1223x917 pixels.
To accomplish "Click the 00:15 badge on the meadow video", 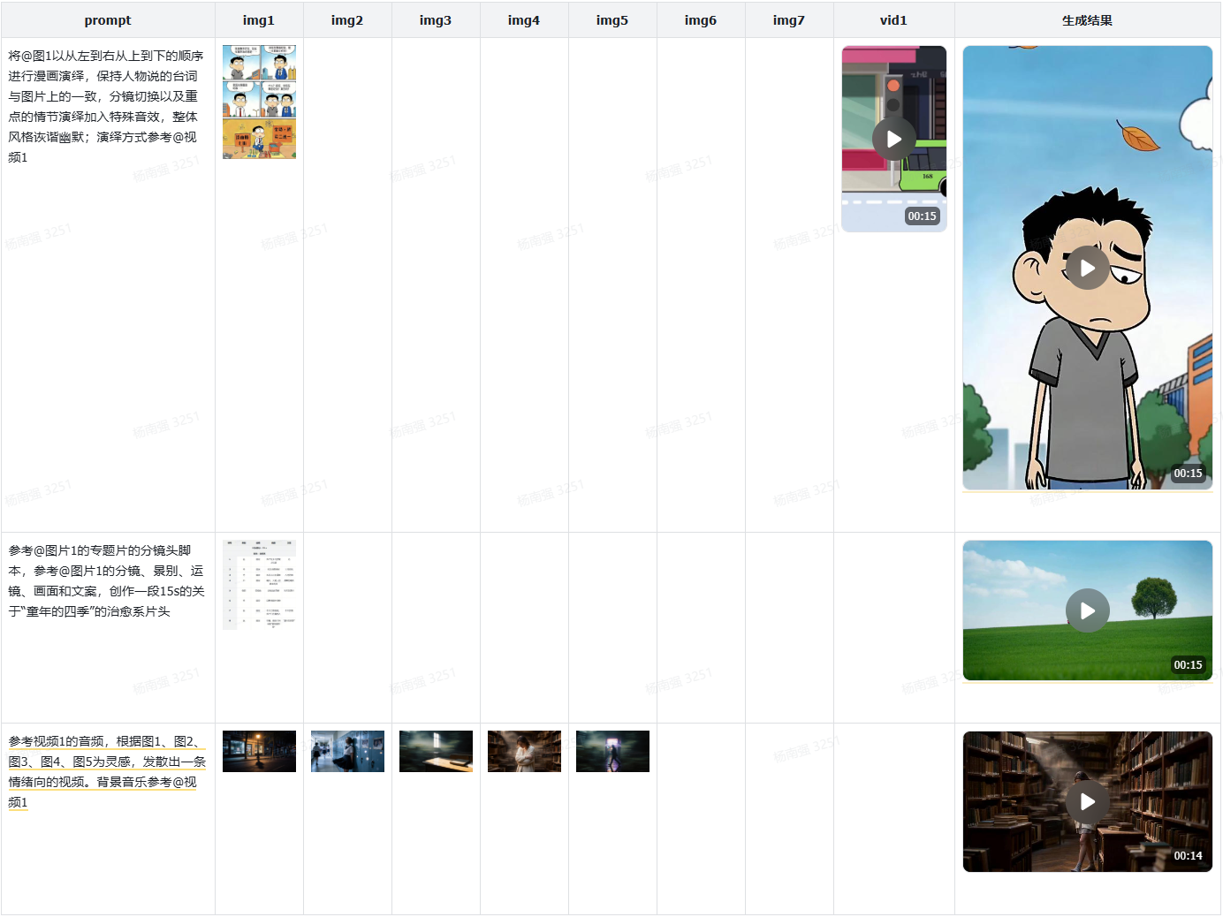I will (1188, 664).
